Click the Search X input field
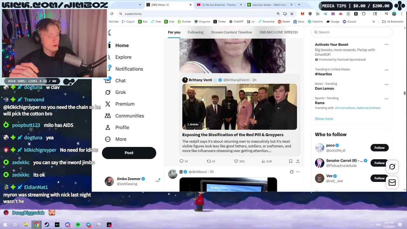The image size is (407, 229). (x=352, y=32)
